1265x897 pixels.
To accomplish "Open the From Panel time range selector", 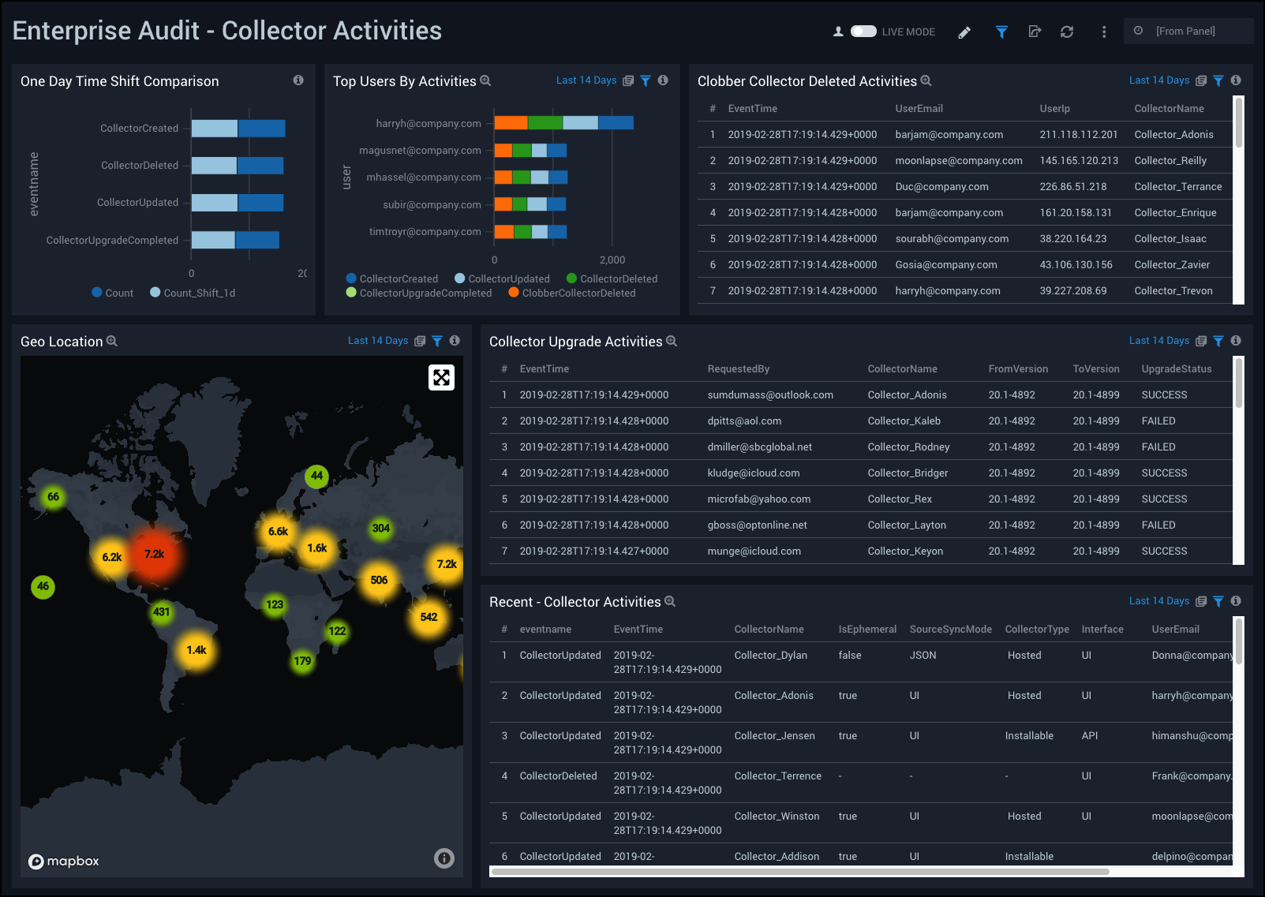I will coord(1185,32).
